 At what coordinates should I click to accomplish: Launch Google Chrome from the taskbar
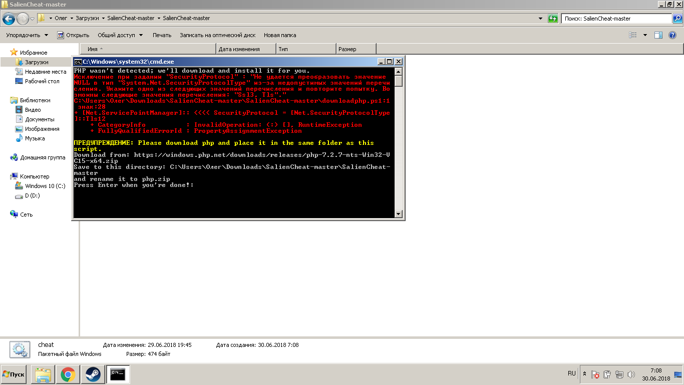(68, 374)
